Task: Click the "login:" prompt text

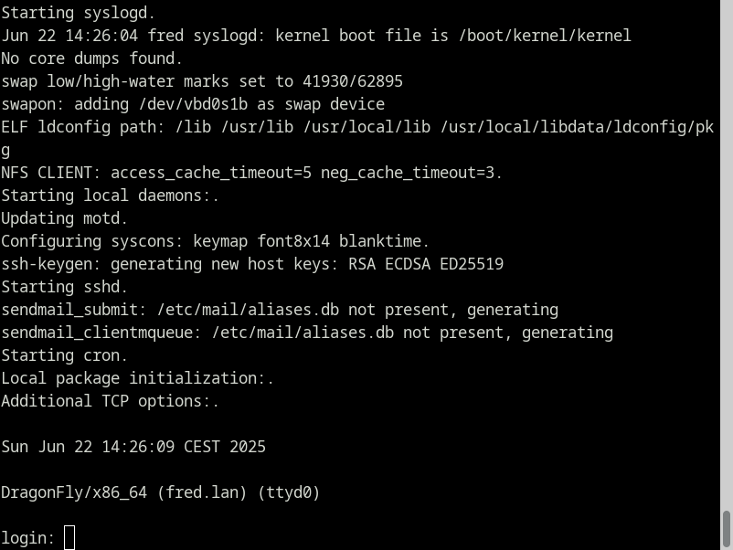Action: [x=28, y=538]
